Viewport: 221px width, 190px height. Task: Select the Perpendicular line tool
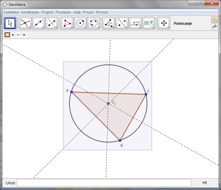click(x=52, y=23)
